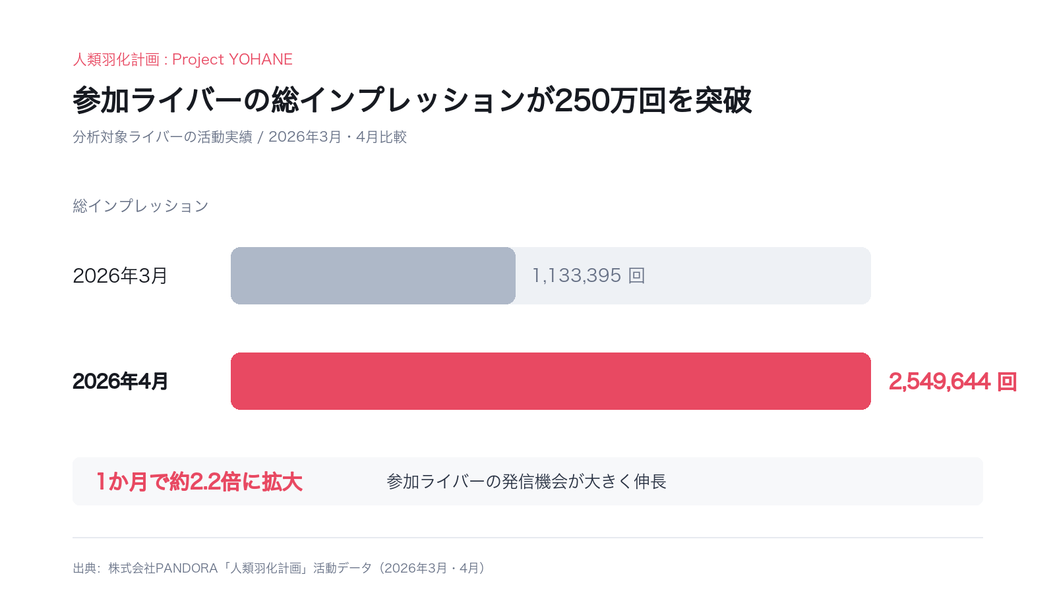The height and width of the screenshot is (593, 1055).
Task: Click the 出典 source footnote
Action: (x=281, y=568)
